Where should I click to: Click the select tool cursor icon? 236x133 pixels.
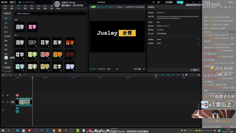click(x=3, y=75)
